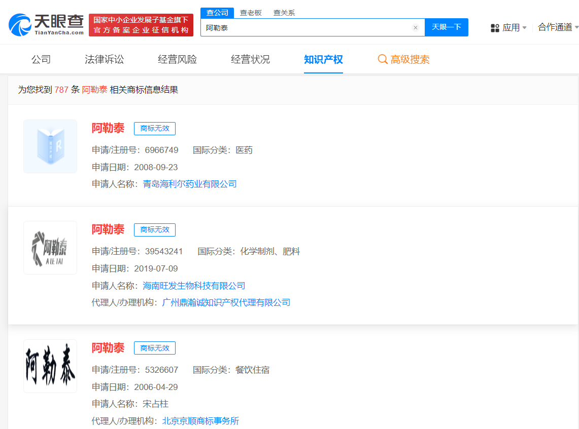This screenshot has height=429, width=579.
Task: Click 商标无效 tag on the 医药 trademark
Action: (155, 129)
